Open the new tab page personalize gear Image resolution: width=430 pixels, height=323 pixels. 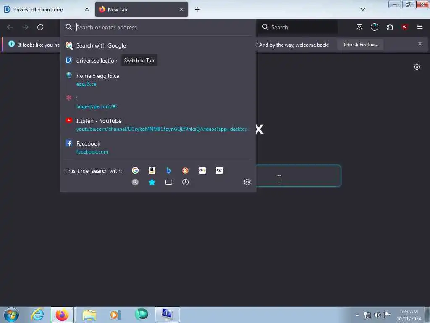(417, 67)
